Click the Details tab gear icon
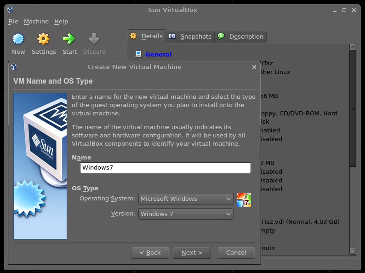Viewport: 365px width, 273px height. (x=133, y=36)
